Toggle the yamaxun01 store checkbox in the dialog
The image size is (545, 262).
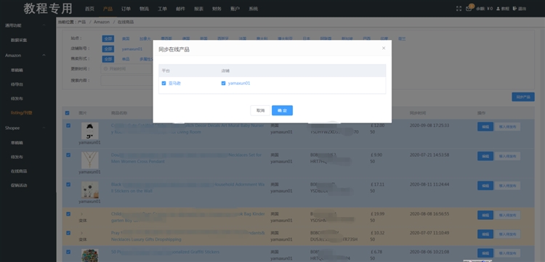(224, 83)
